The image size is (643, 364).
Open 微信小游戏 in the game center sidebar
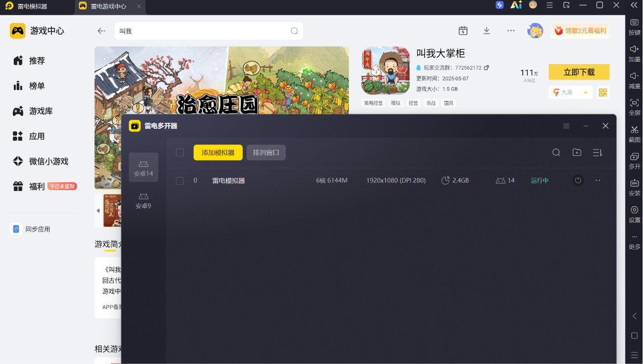click(41, 161)
